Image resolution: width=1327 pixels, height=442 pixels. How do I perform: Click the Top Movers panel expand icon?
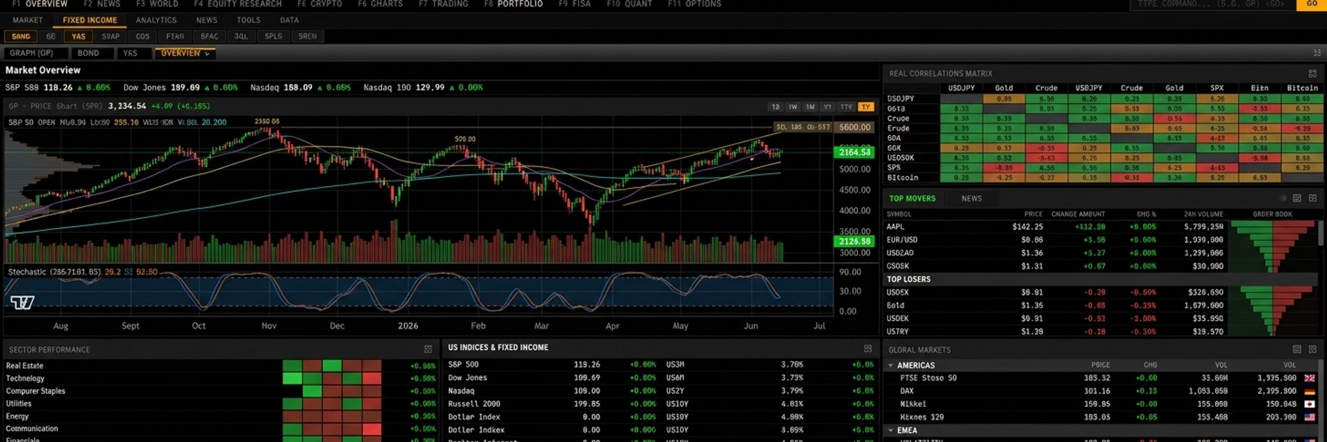[1312, 198]
